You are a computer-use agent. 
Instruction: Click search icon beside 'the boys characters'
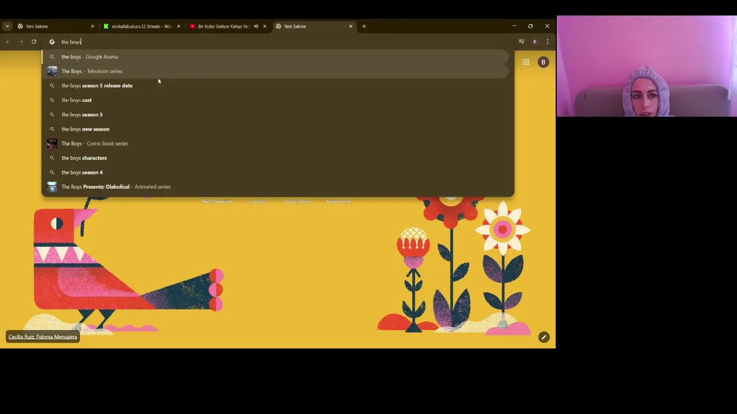point(52,158)
